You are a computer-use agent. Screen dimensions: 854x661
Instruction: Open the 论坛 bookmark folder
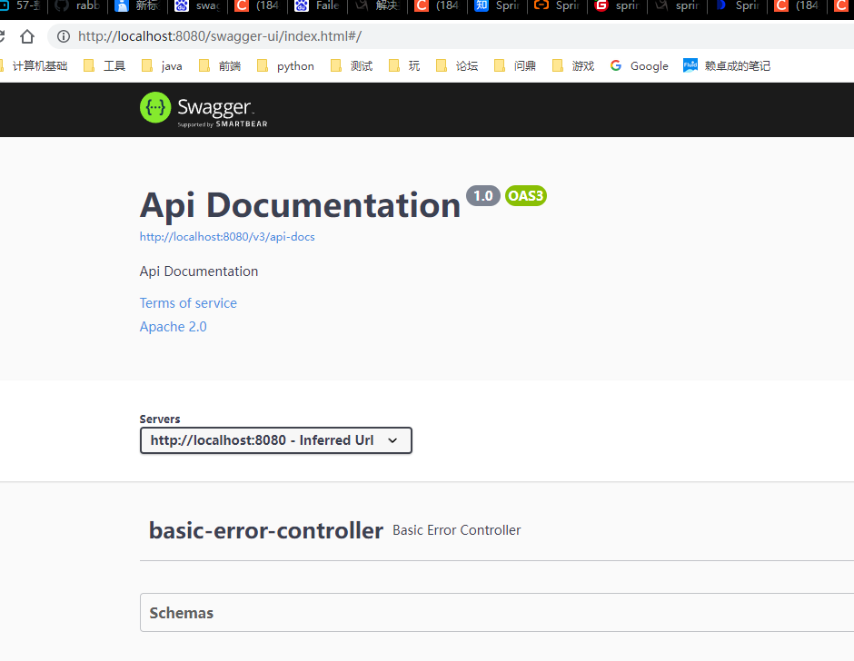tap(457, 66)
